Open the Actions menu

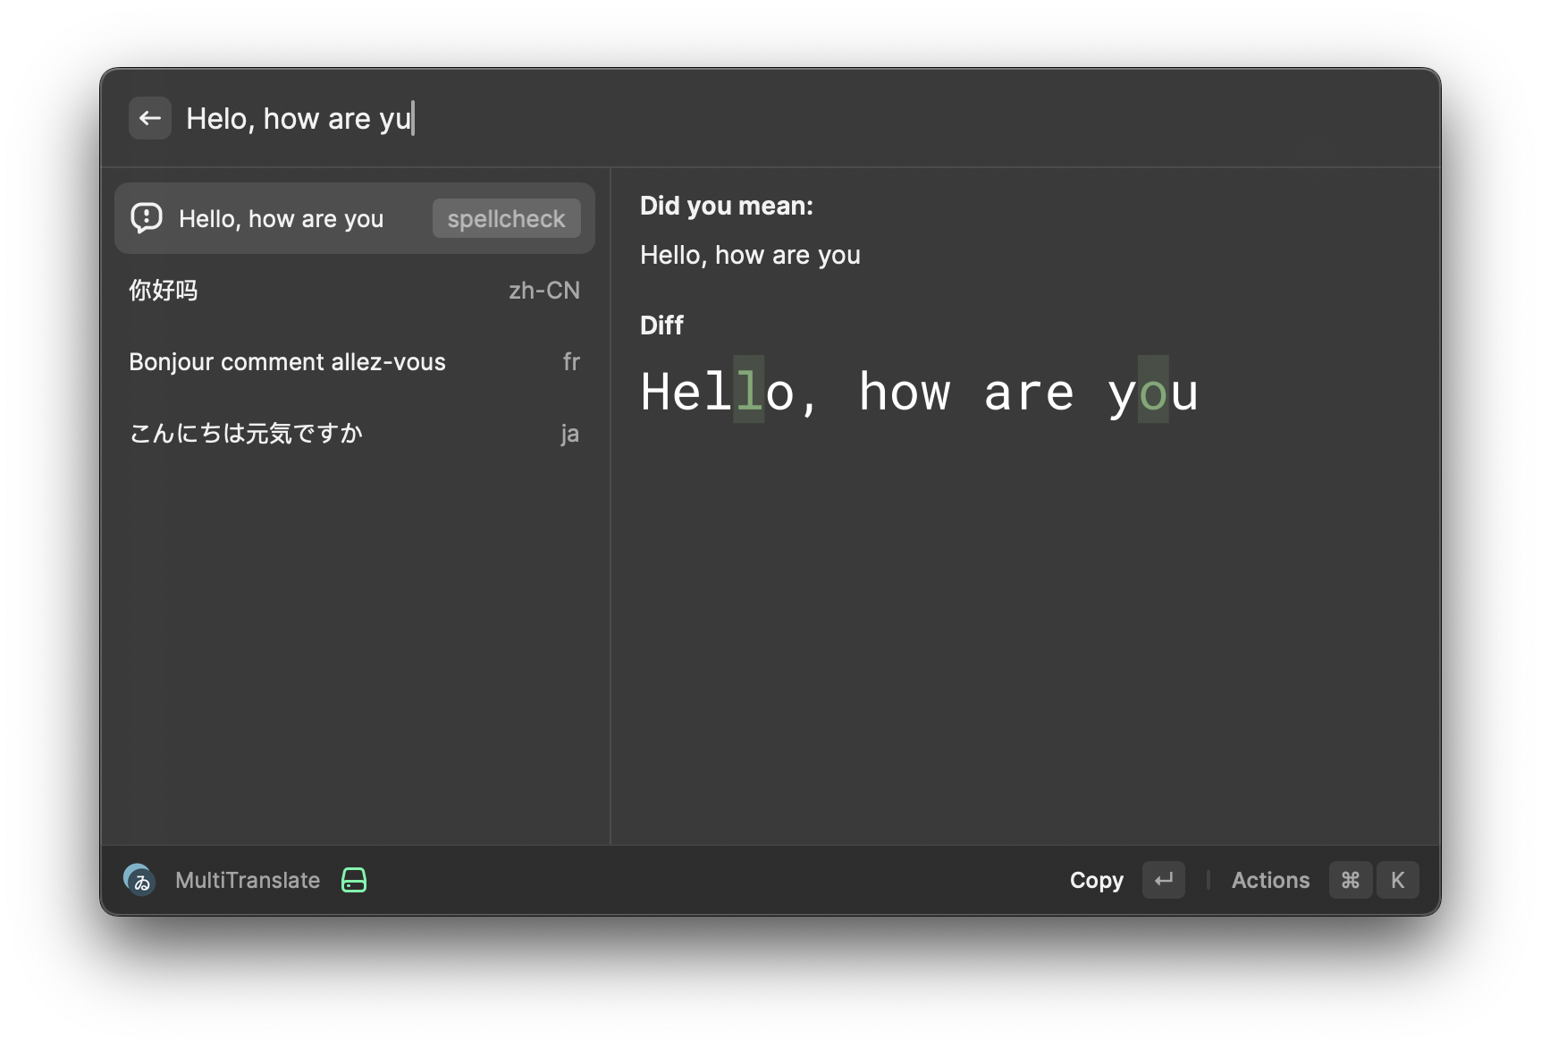[1270, 880]
